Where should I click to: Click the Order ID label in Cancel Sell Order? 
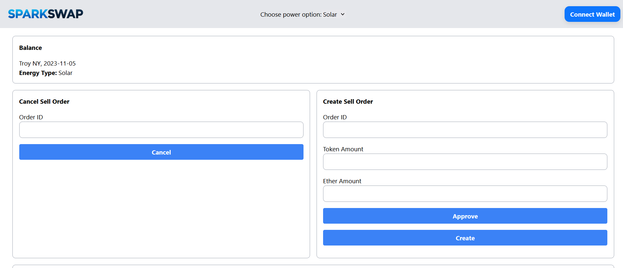coord(31,117)
